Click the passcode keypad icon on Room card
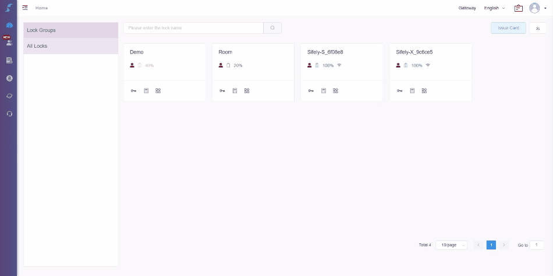 (x=235, y=91)
